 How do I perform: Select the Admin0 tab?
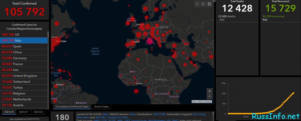pos(9,112)
